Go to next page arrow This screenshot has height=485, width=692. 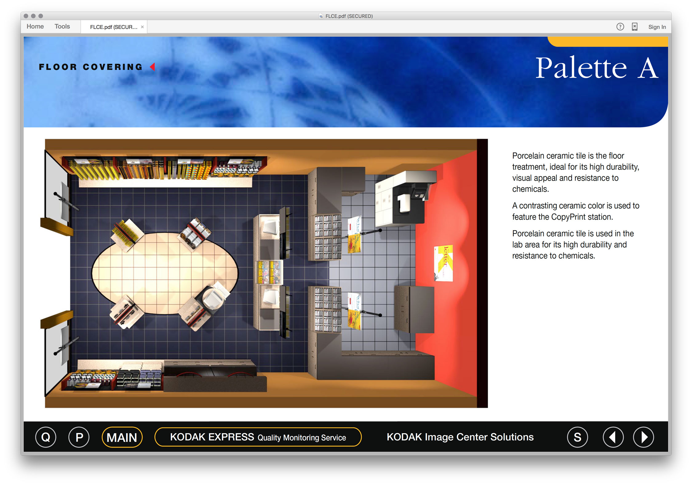coord(643,437)
